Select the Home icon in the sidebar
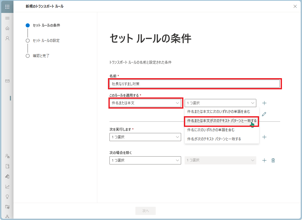Viewport: 302px width, 220px height. click(x=7, y=28)
